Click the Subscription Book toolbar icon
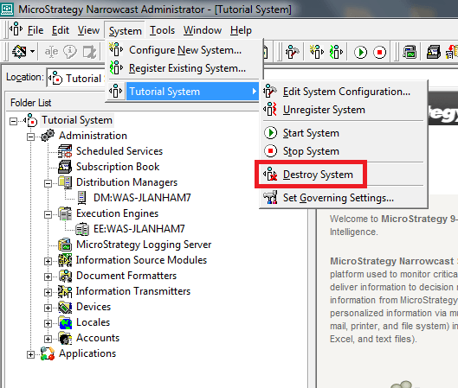The width and height of the screenshot is (458, 388). [434, 53]
